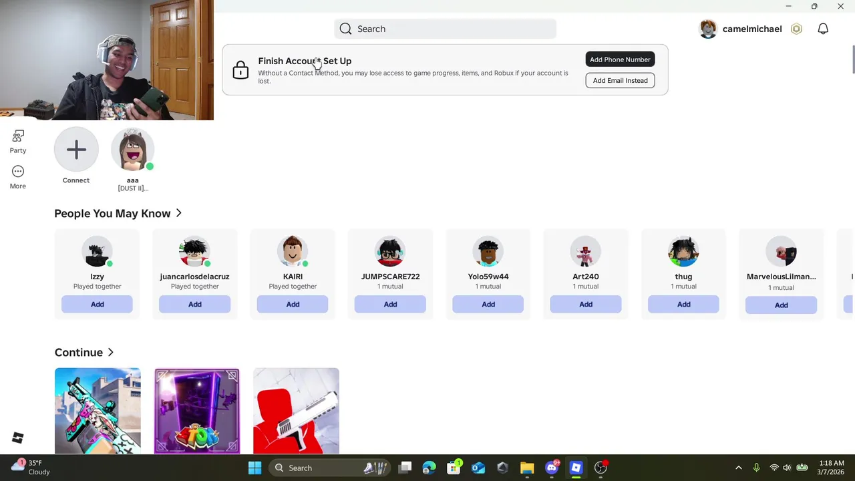The image size is (855, 481).
Task: Open Discord from the taskbar
Action: click(551, 468)
